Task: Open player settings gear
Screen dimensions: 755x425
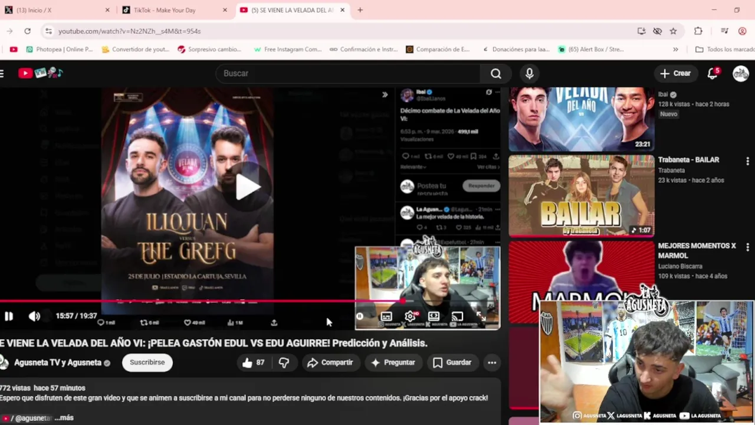Action: (410, 316)
